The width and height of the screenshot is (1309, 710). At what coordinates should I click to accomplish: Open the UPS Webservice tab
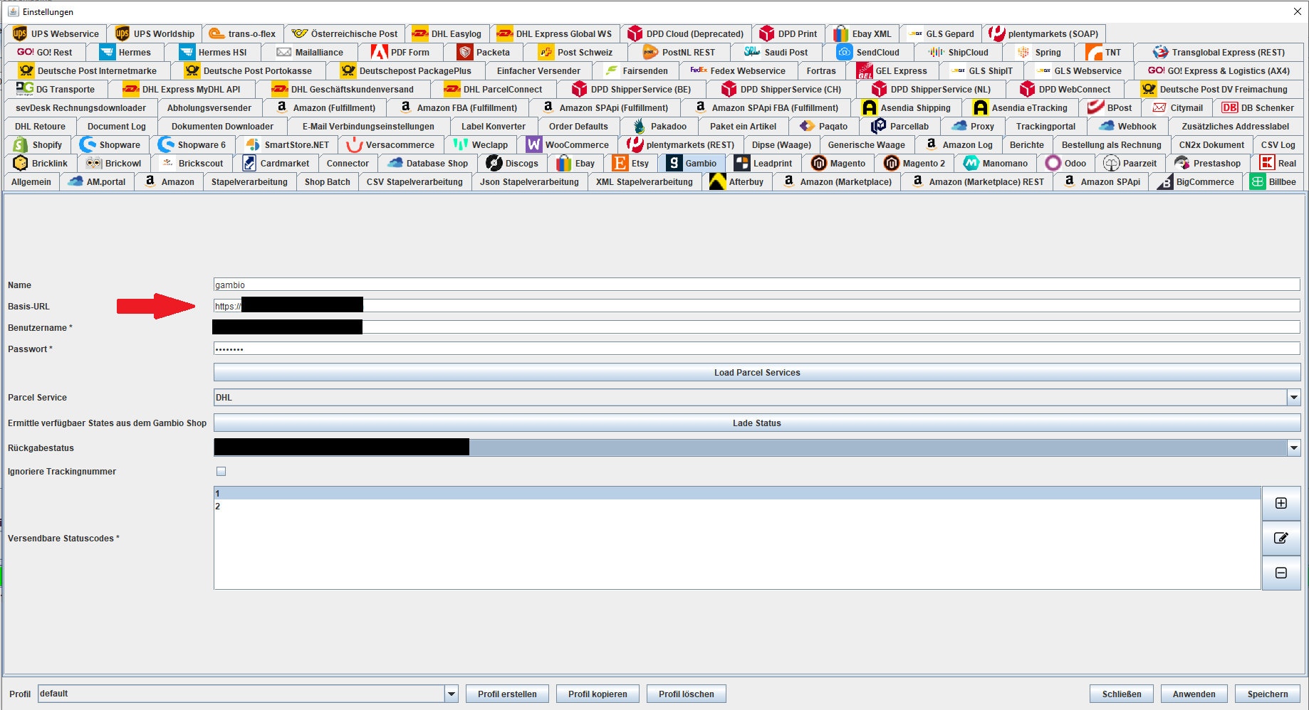coord(56,33)
